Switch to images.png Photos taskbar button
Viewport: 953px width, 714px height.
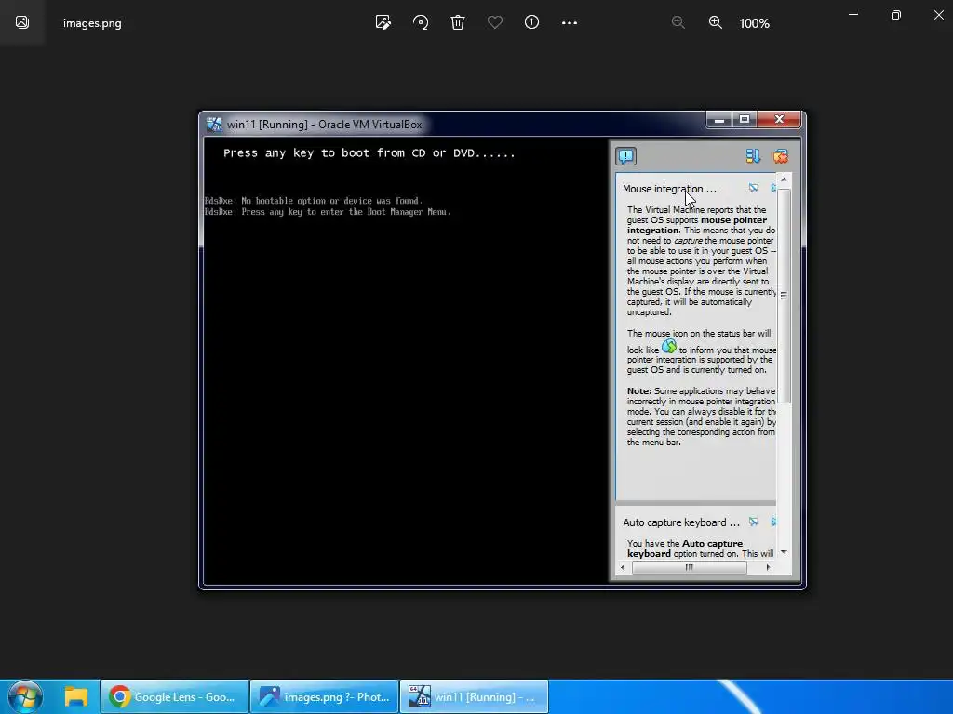(x=325, y=697)
